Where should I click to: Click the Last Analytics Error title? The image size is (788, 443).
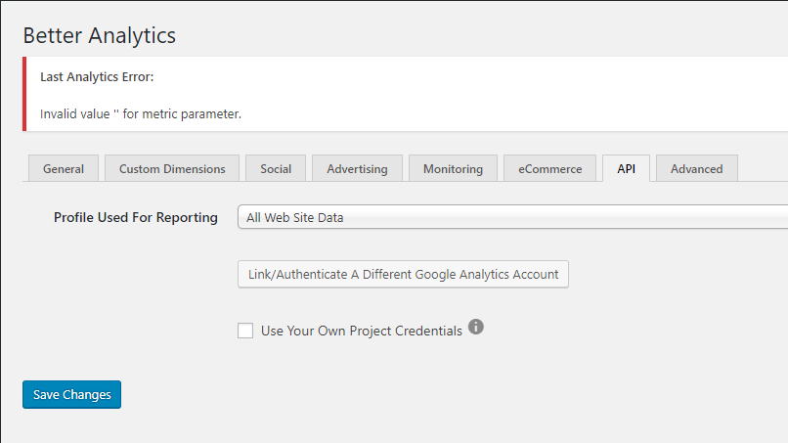coord(97,77)
